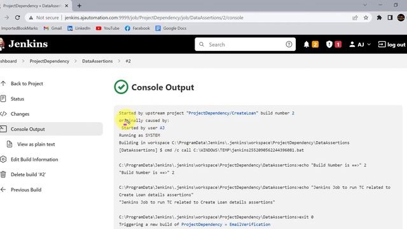Click the search magnifier icon

tap(202, 45)
